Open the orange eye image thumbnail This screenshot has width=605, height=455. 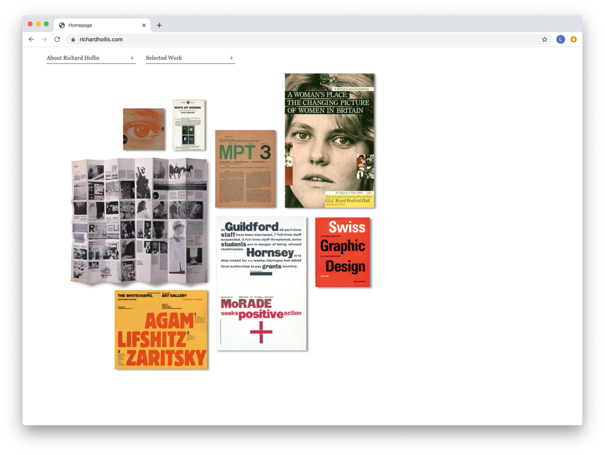[144, 129]
